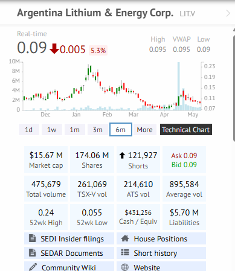The image size is (235, 271).
Task: Click the 261,069 TSX-V vol tile
Action: (92, 188)
